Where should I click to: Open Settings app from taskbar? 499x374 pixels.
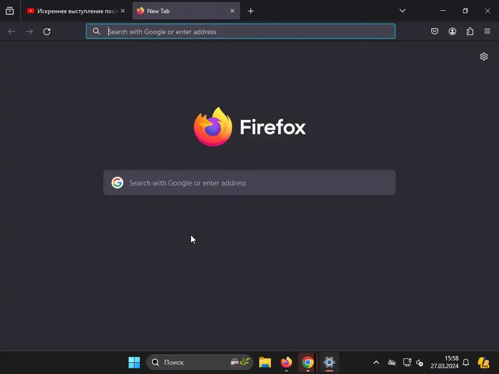[x=329, y=362]
